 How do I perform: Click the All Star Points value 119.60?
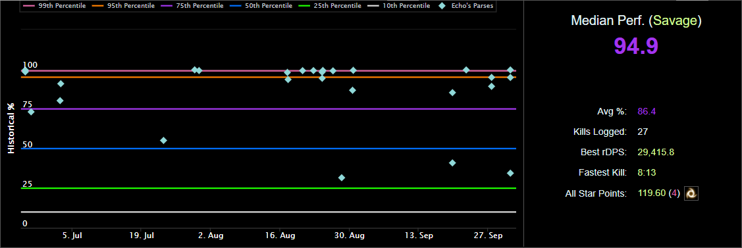(651, 193)
